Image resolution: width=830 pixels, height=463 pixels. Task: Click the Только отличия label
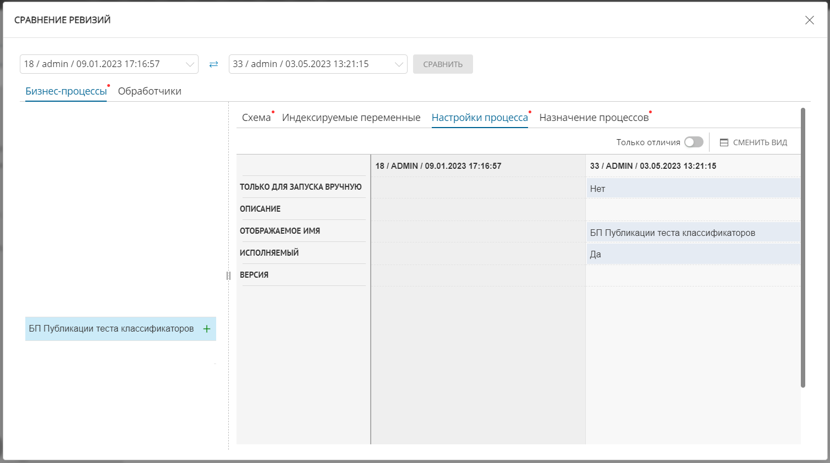(x=648, y=142)
